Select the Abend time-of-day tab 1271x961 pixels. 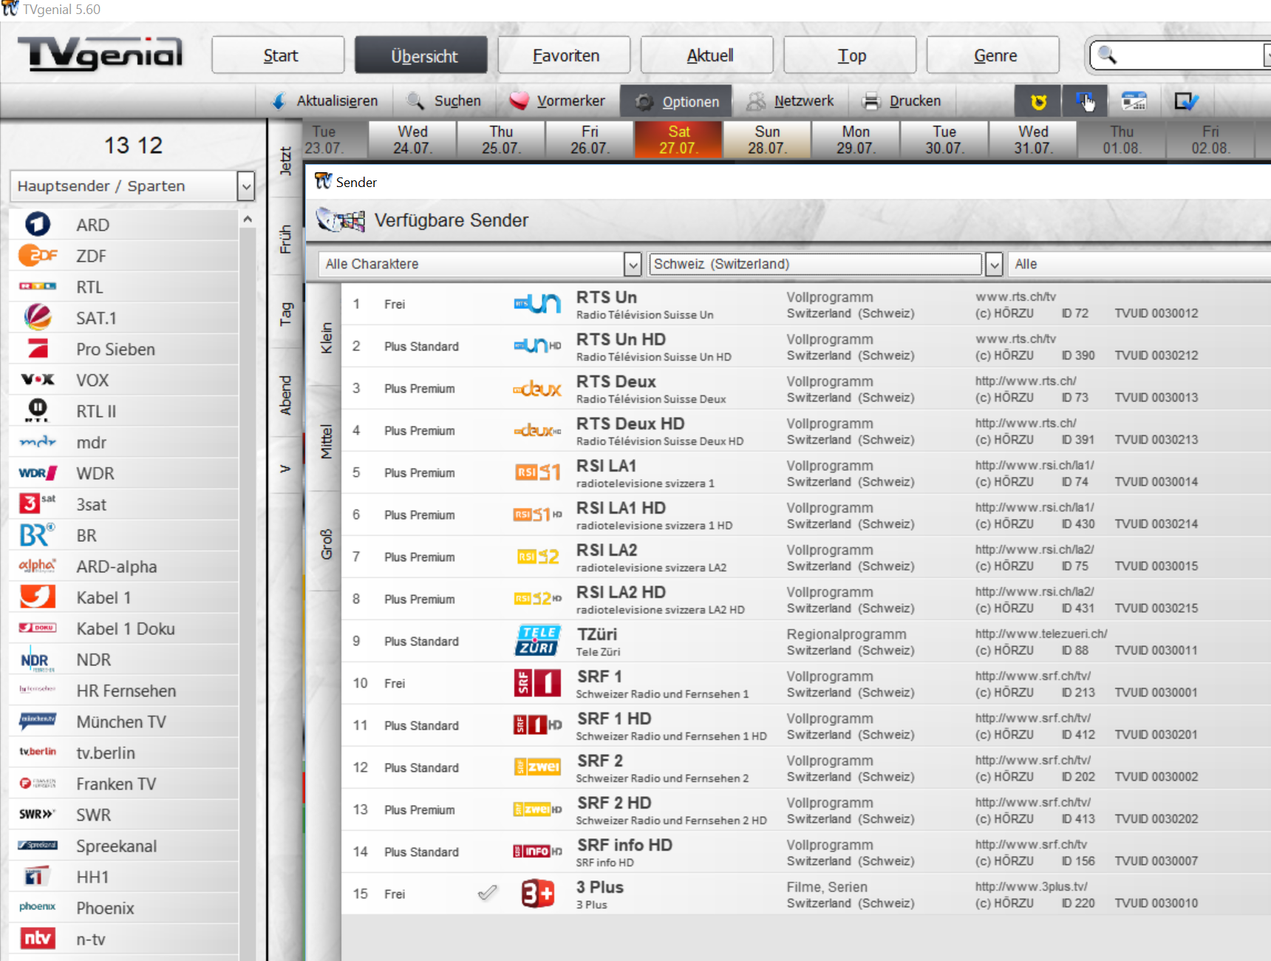pos(286,395)
